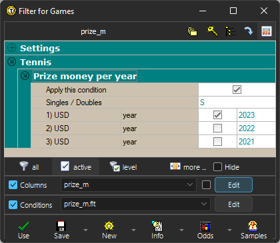
Task: Open the Odds dropdown arrow
Action: pos(229,230)
